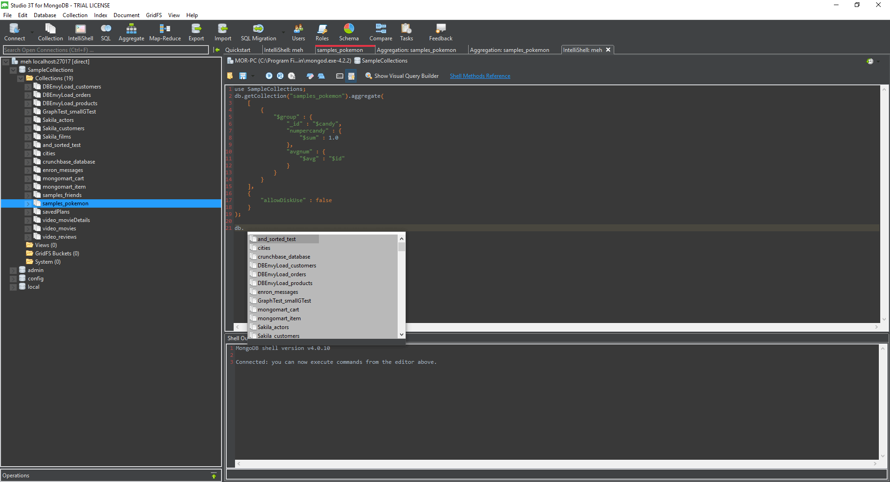Open the Database menu

tap(45, 15)
